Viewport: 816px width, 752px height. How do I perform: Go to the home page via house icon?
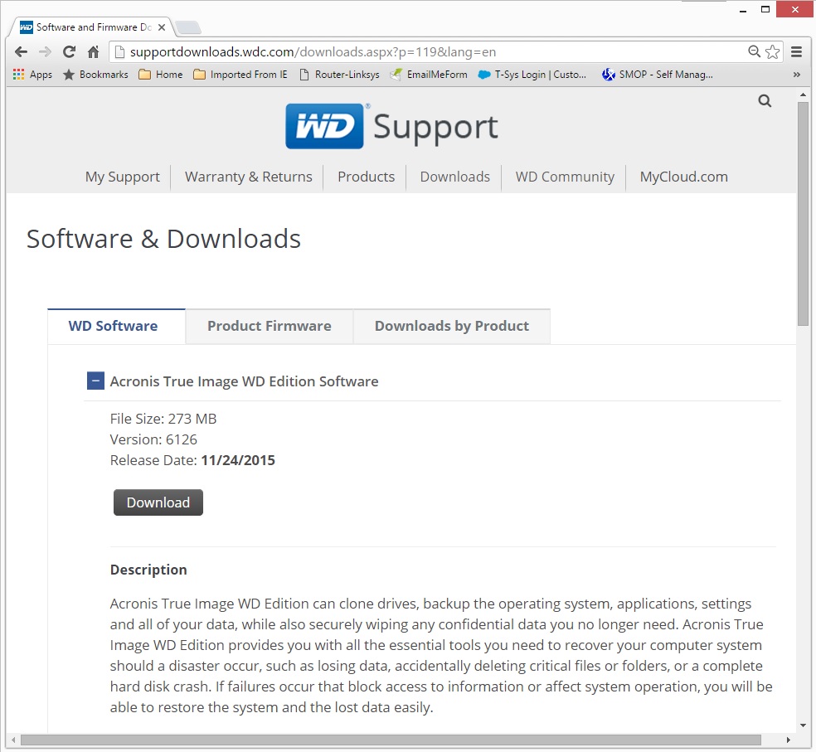tap(93, 52)
